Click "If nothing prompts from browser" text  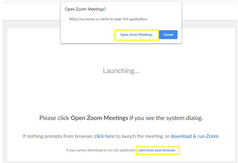pos(58,136)
